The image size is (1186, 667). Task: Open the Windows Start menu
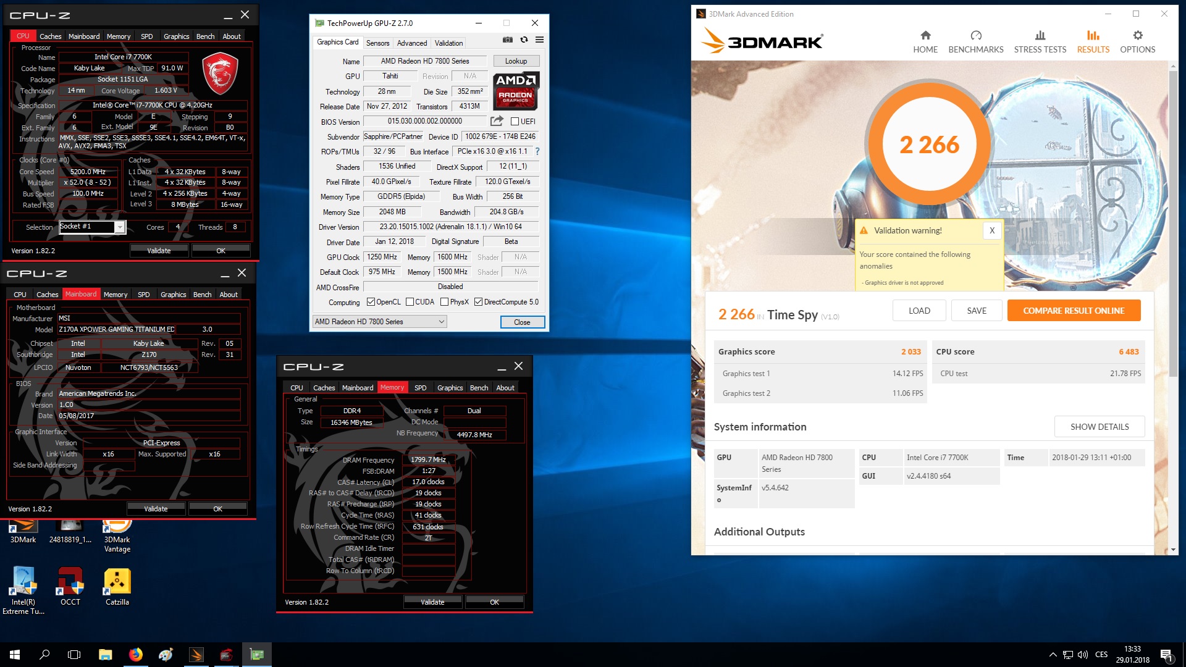pyautogui.click(x=15, y=655)
